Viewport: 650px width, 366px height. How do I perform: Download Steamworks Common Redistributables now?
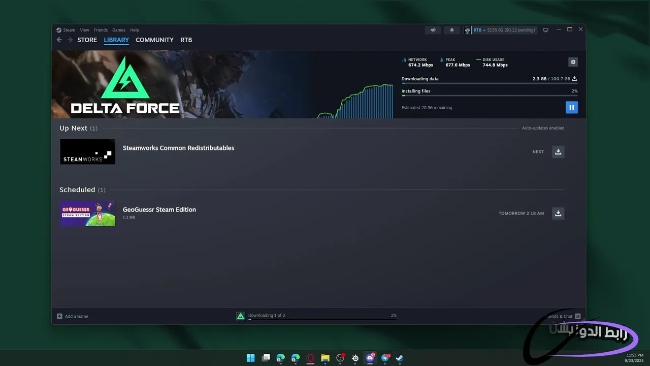click(x=558, y=151)
